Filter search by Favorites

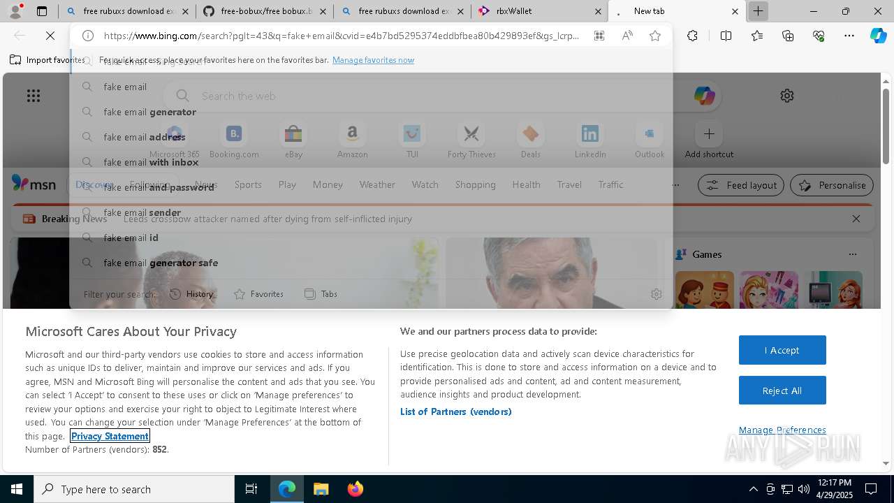258,294
